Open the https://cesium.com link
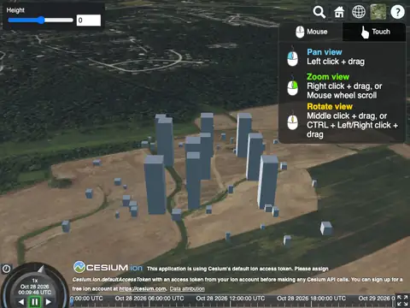410x308 pixels. [x=143, y=289]
